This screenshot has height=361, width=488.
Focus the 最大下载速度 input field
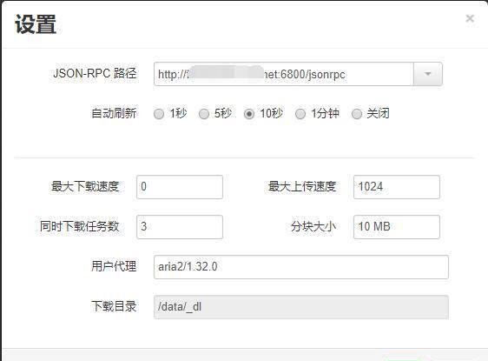tap(180, 187)
